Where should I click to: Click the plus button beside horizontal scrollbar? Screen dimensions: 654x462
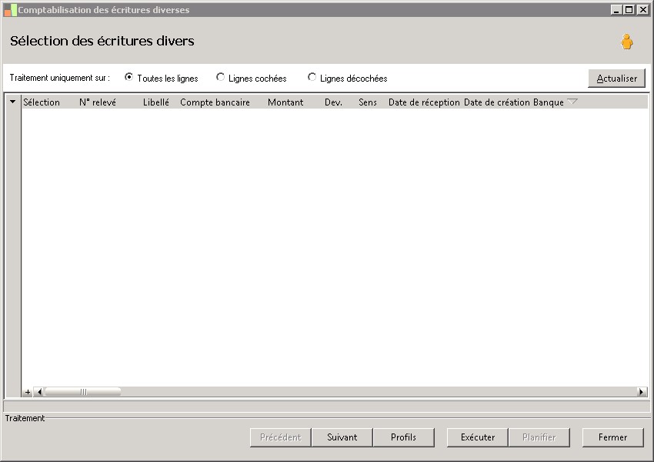point(28,392)
